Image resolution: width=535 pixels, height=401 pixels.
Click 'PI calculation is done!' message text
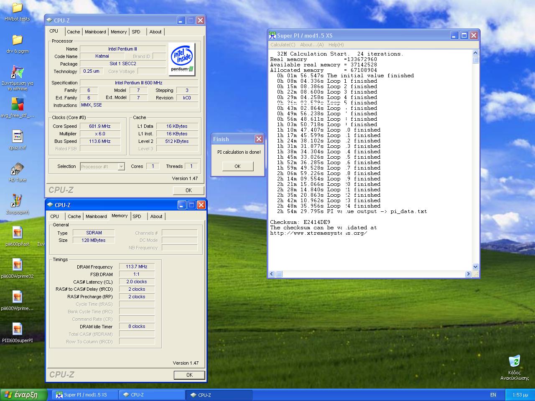(239, 152)
